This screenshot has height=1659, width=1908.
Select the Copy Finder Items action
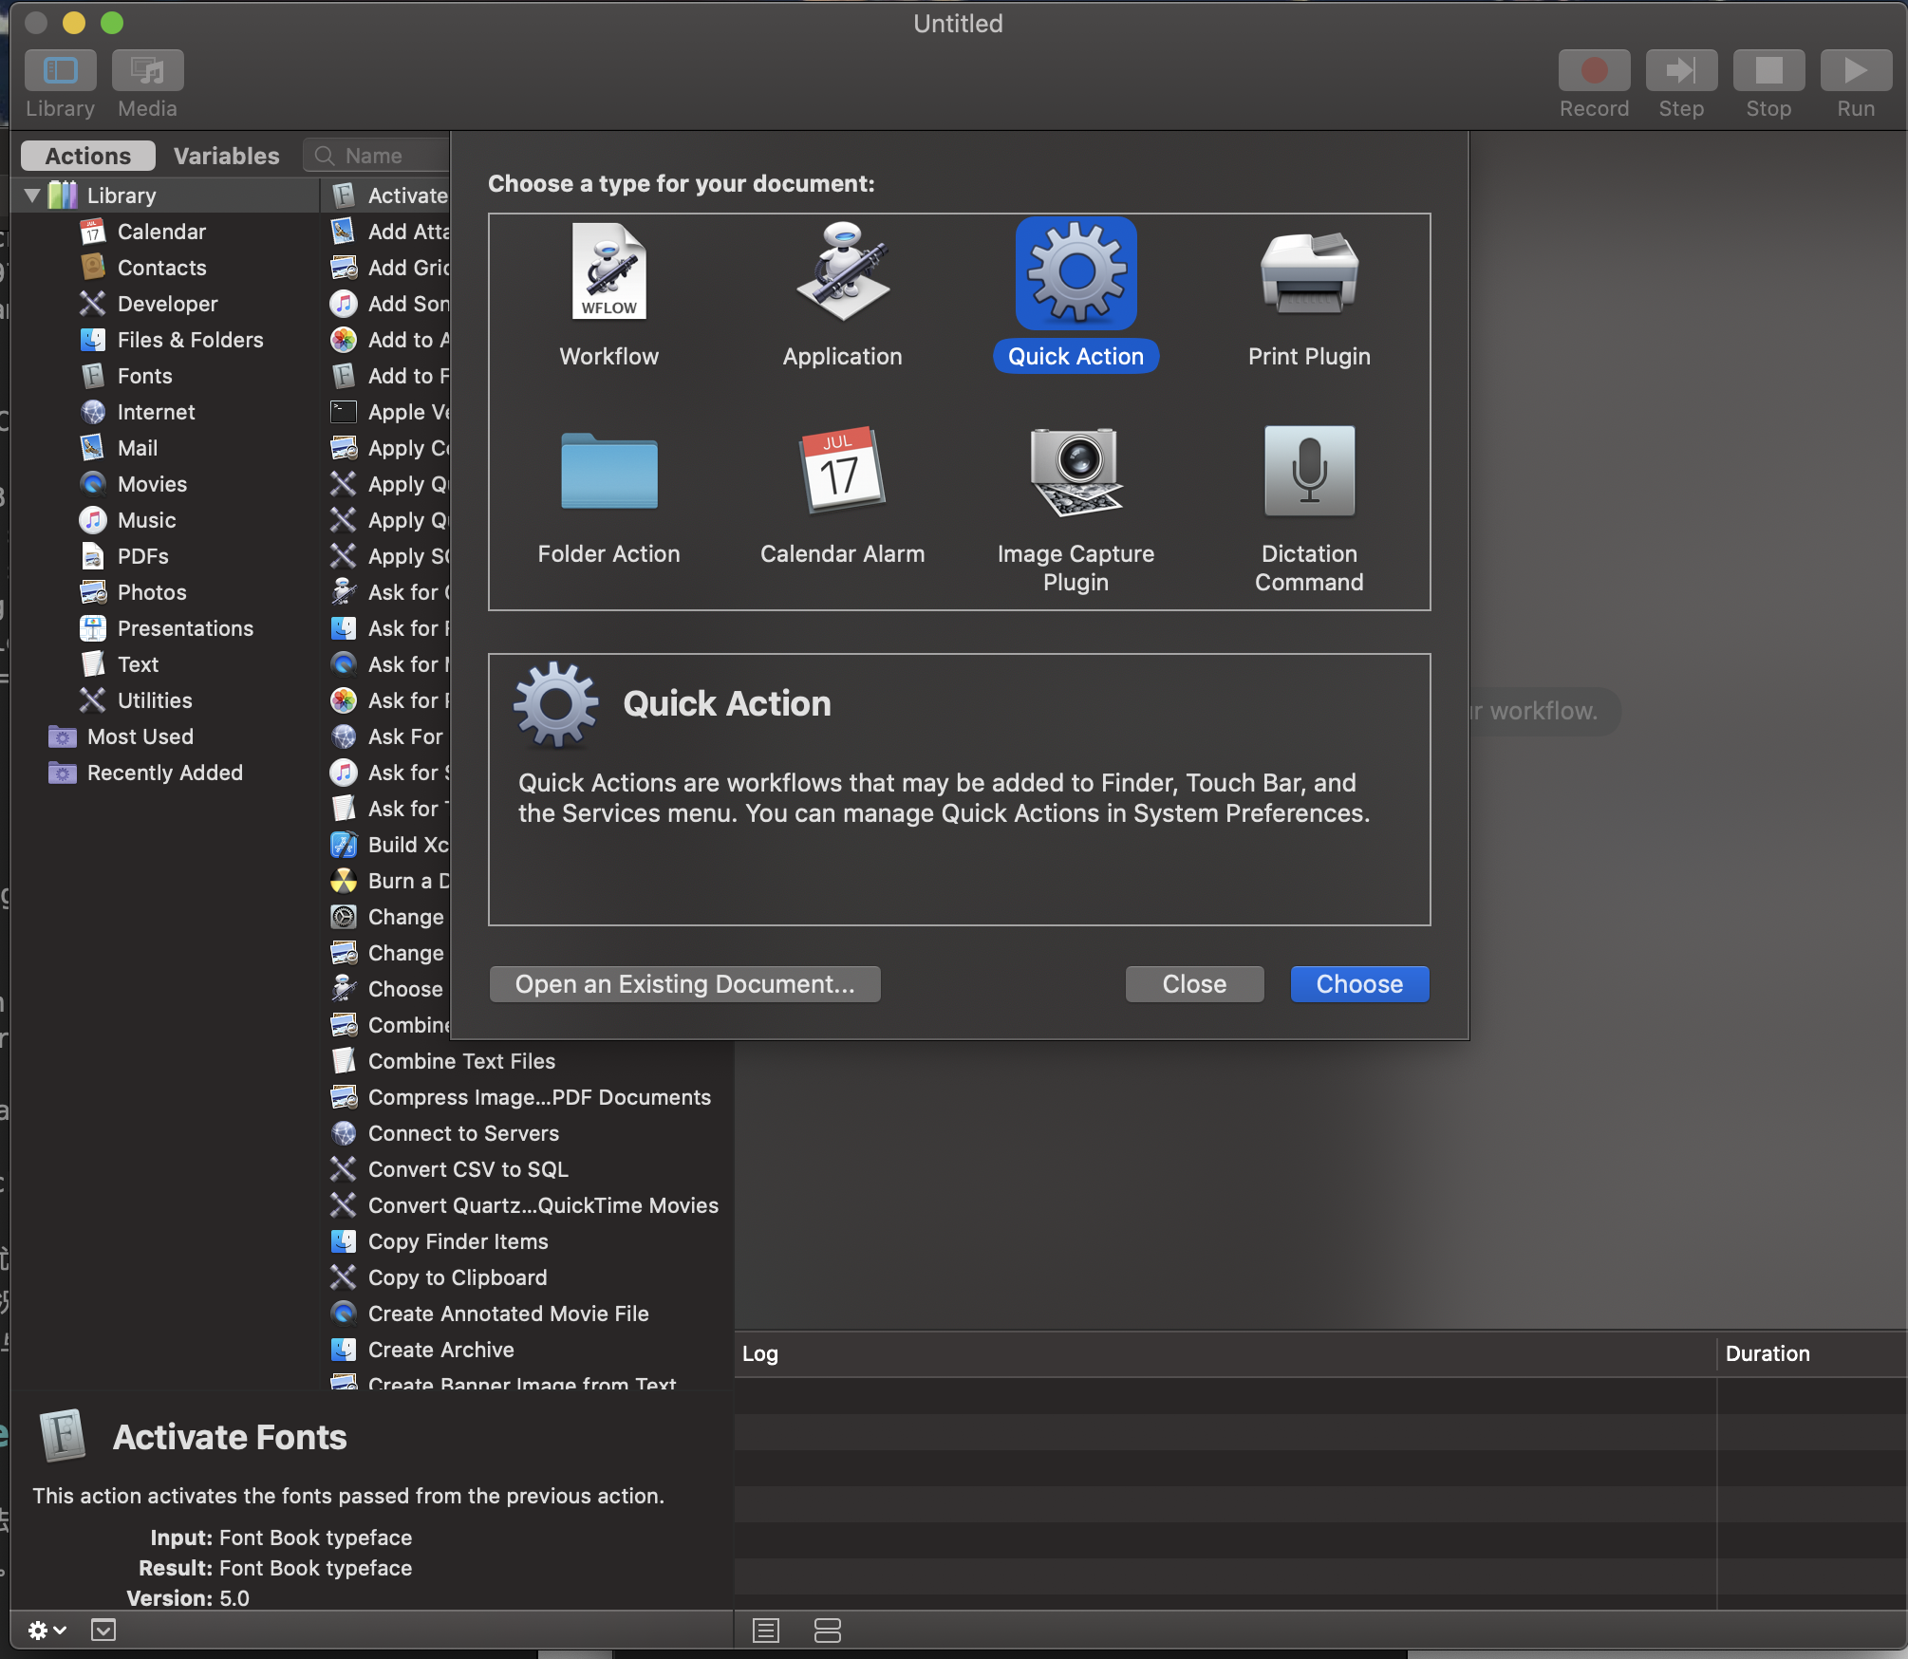click(x=458, y=1241)
